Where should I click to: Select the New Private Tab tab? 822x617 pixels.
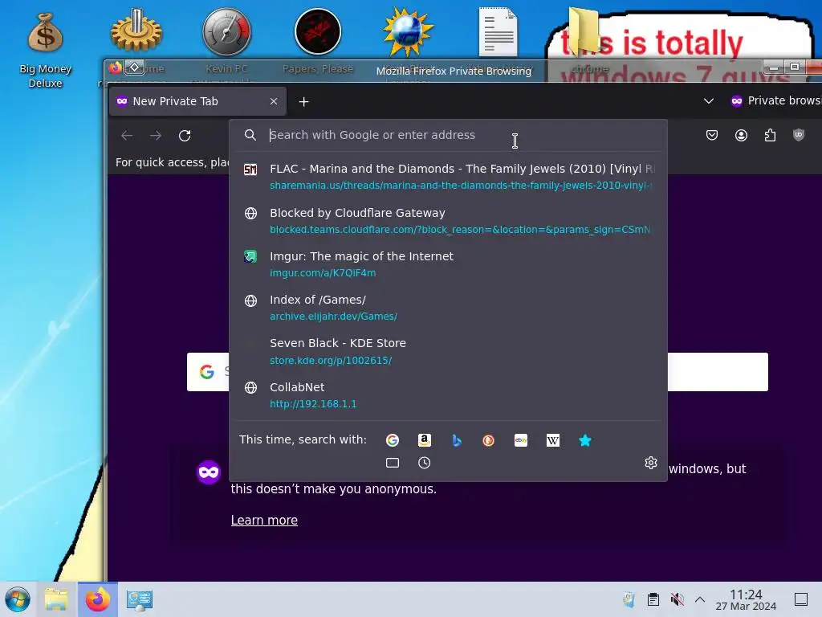tap(197, 101)
